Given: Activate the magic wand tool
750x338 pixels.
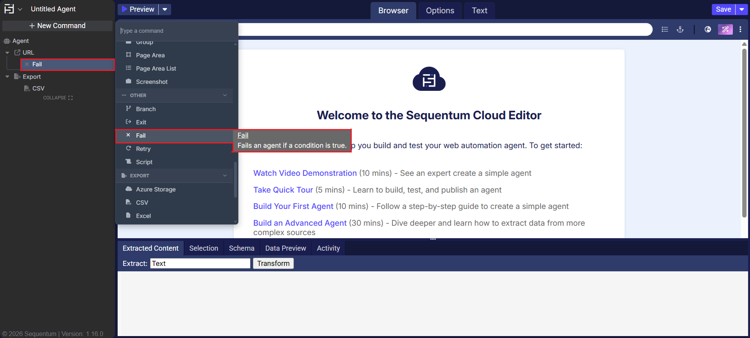Looking at the screenshot, I should pyautogui.click(x=725, y=30).
